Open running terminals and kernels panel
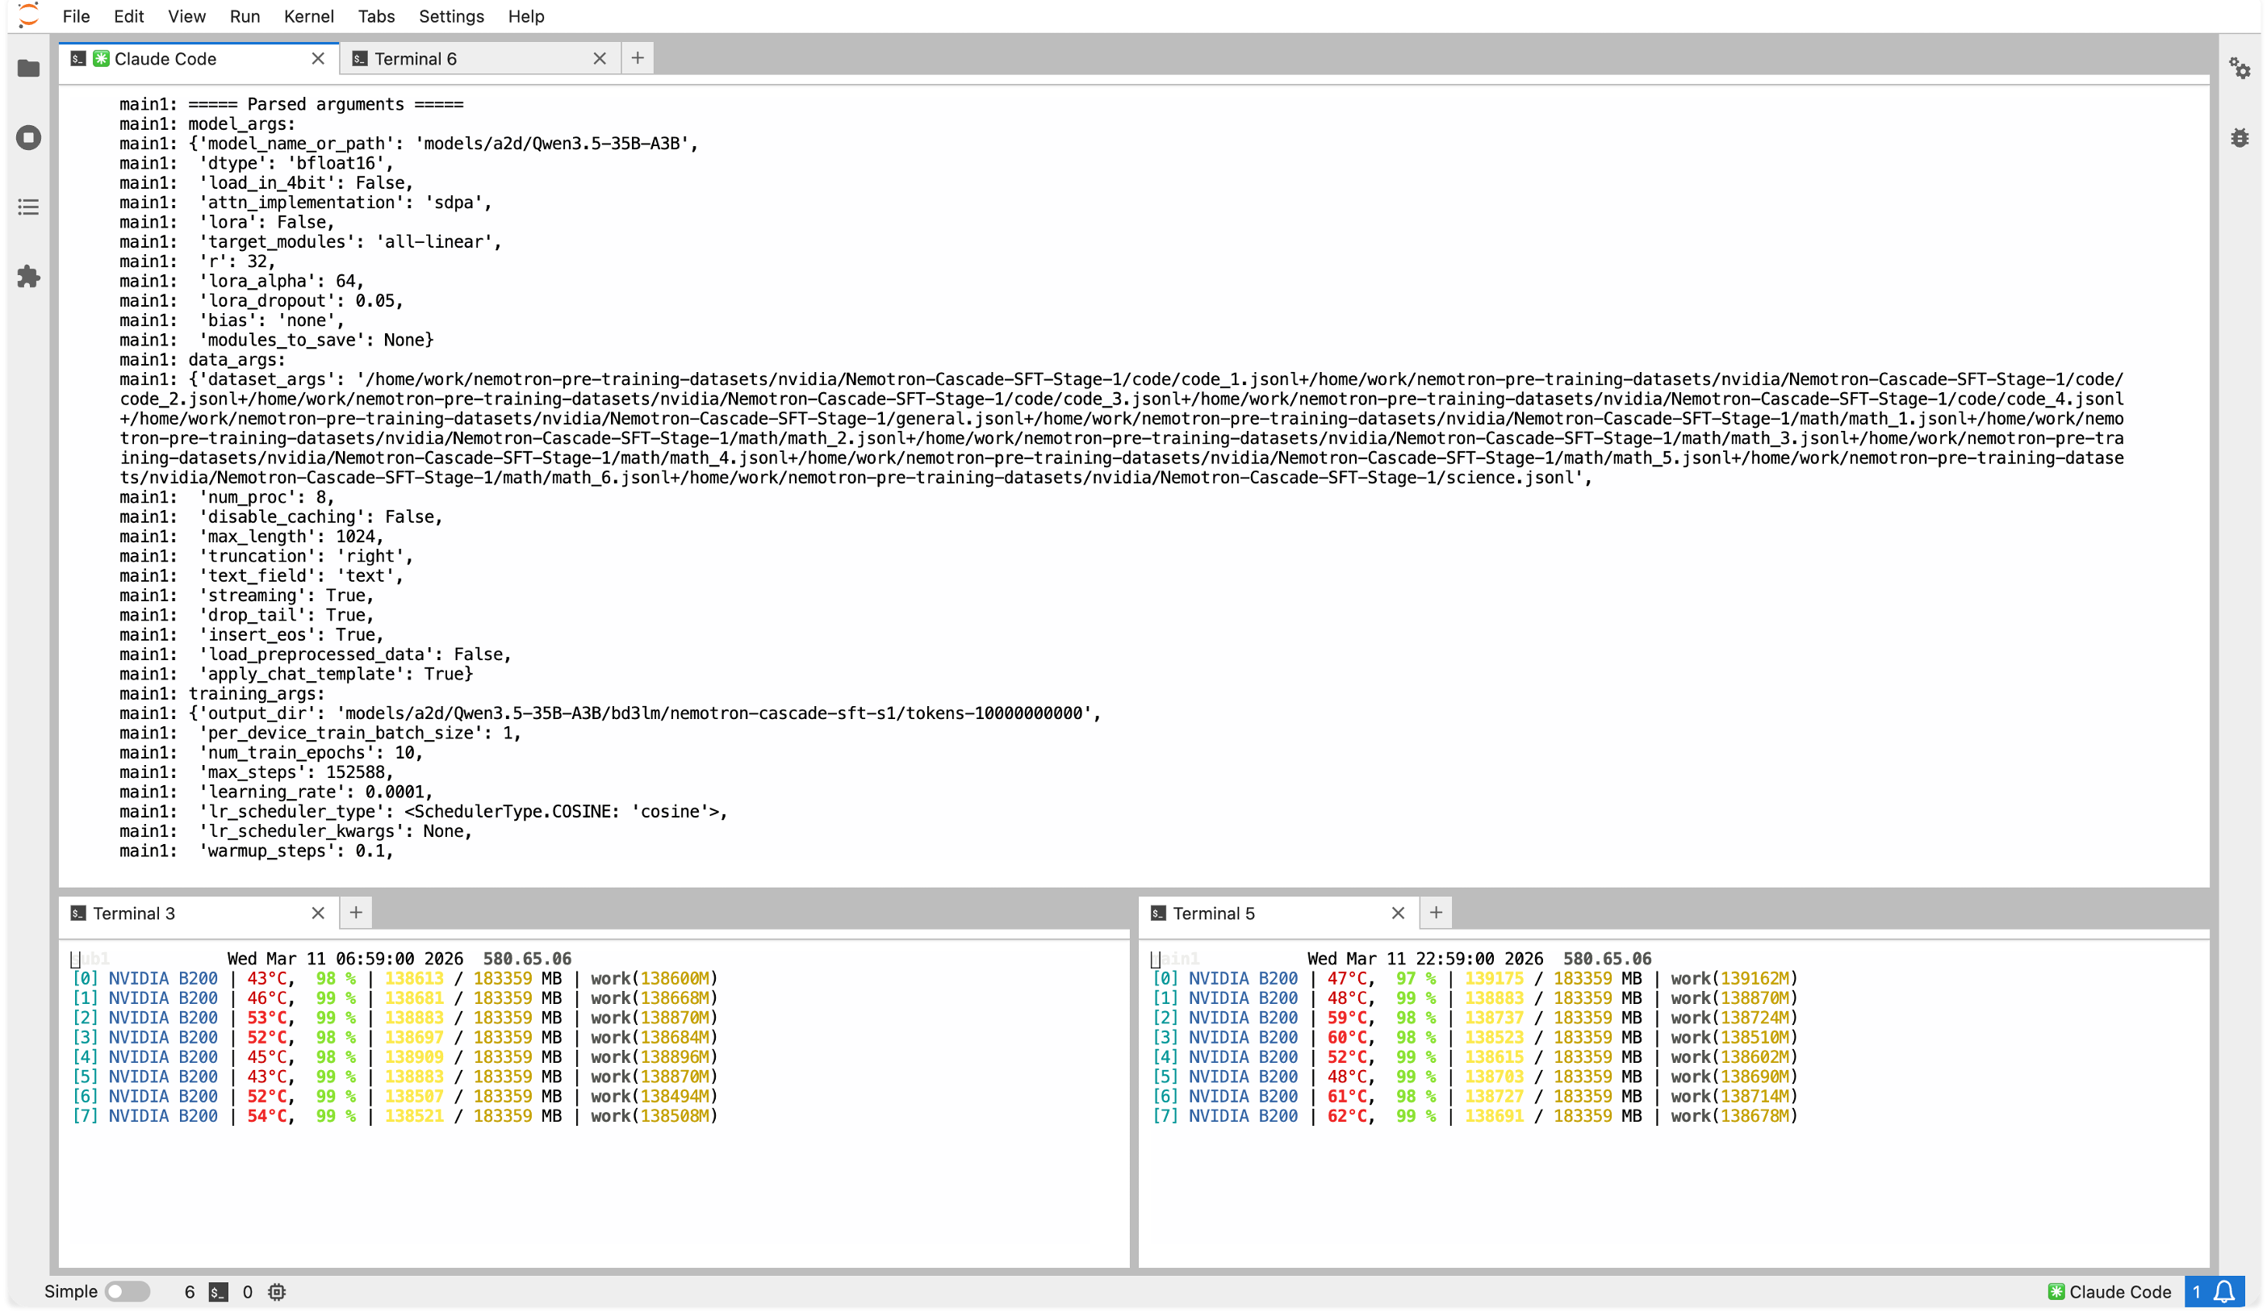 pyautogui.click(x=29, y=138)
